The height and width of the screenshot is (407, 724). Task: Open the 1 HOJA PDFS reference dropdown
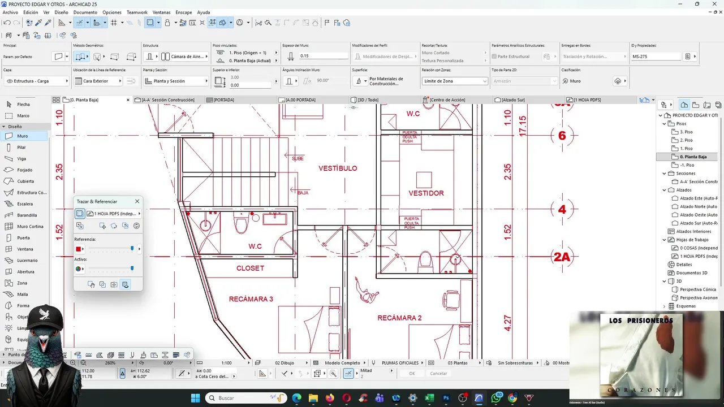[x=114, y=214]
